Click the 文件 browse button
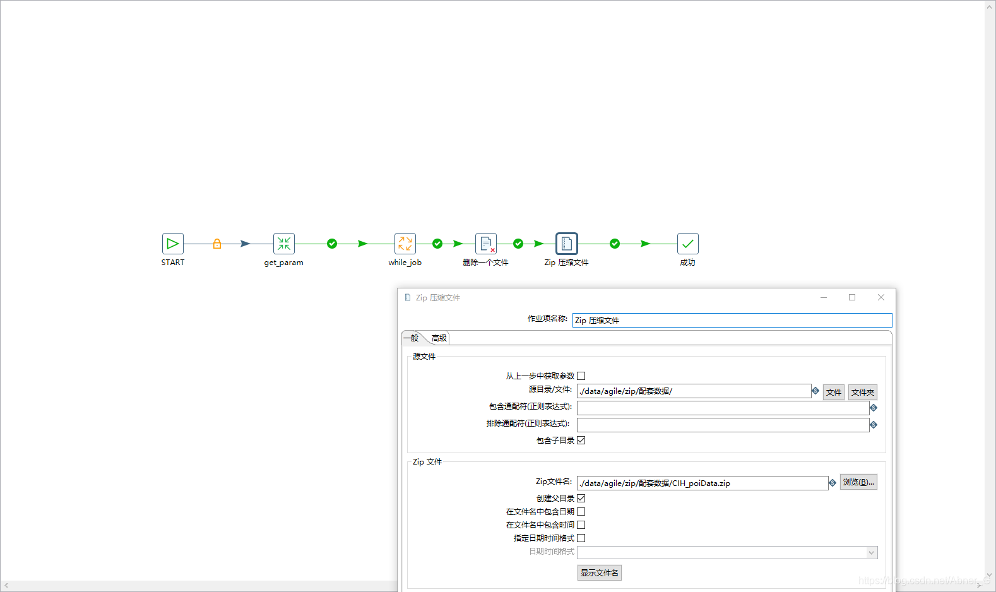The width and height of the screenshot is (996, 592). pos(834,392)
